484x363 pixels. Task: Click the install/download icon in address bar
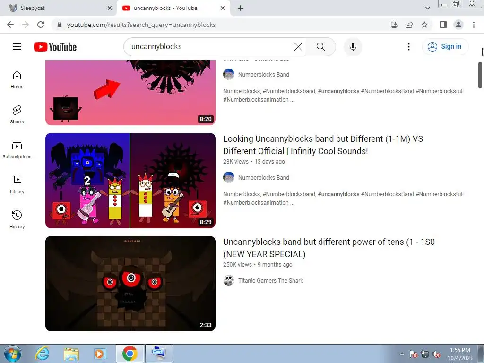(394, 25)
